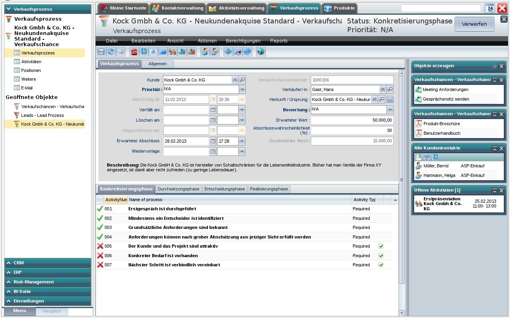Toggle the checkbox for activity 005

pos(381,246)
